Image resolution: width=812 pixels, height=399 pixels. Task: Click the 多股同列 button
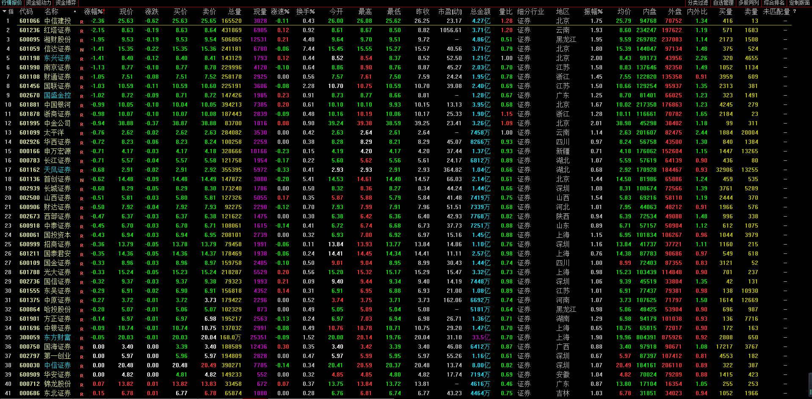point(749,3)
